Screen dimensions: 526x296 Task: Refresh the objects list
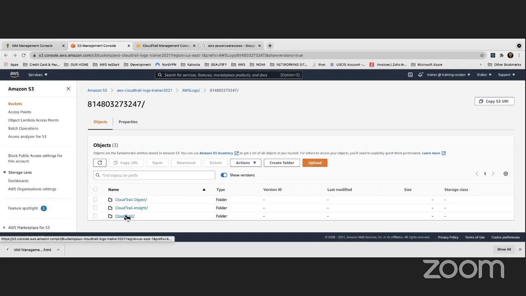100,163
